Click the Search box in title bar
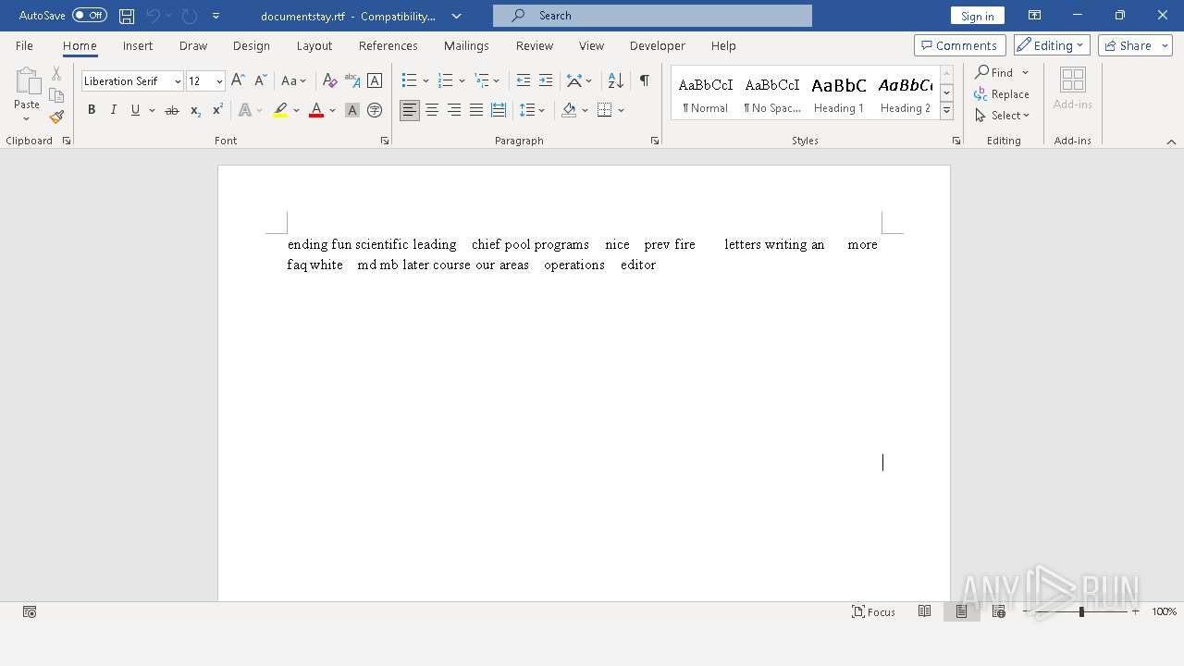The image size is (1184, 666). [x=652, y=16]
